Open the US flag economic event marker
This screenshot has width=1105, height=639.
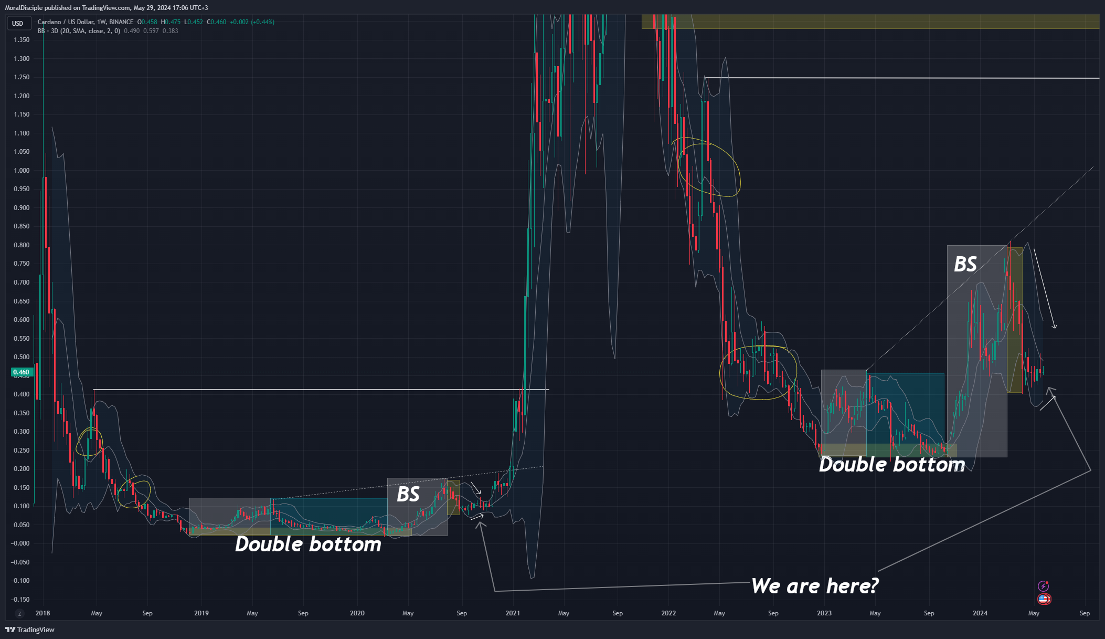1044,599
